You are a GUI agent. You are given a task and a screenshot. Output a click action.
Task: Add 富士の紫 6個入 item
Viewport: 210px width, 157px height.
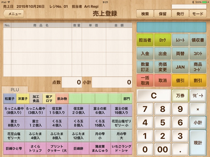click(100, 111)
